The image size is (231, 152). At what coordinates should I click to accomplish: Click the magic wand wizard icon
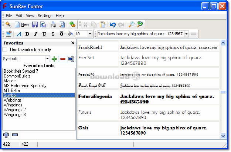click(8, 24)
